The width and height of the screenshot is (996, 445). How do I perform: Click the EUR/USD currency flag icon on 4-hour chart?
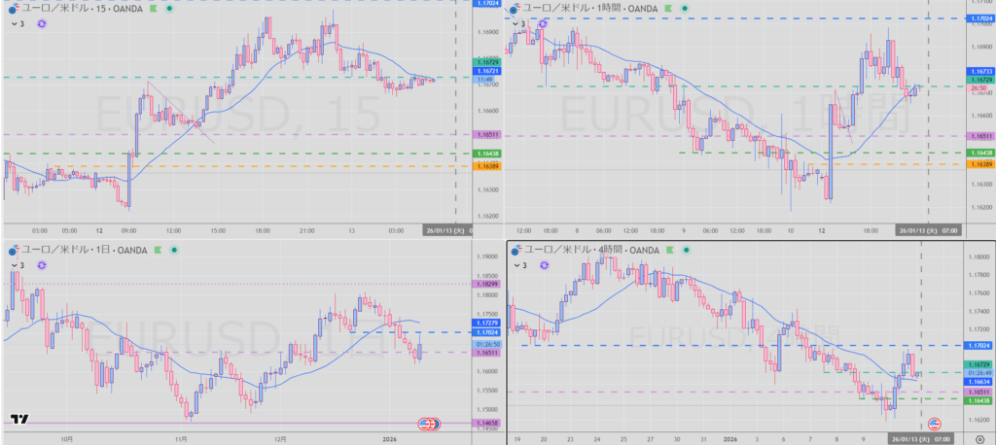pyautogui.click(x=515, y=250)
